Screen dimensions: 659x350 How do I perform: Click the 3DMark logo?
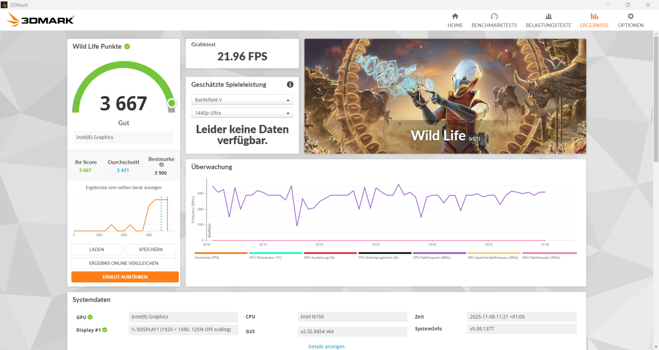[x=39, y=20]
